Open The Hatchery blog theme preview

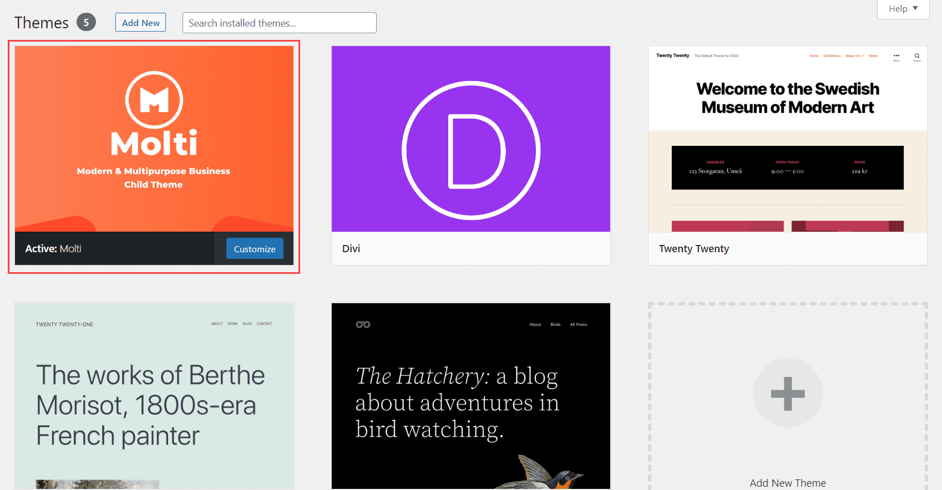(x=471, y=396)
